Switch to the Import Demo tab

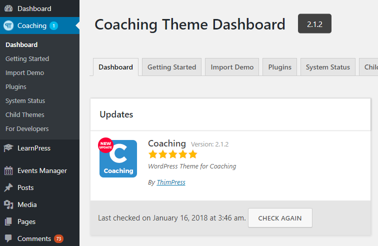232,67
